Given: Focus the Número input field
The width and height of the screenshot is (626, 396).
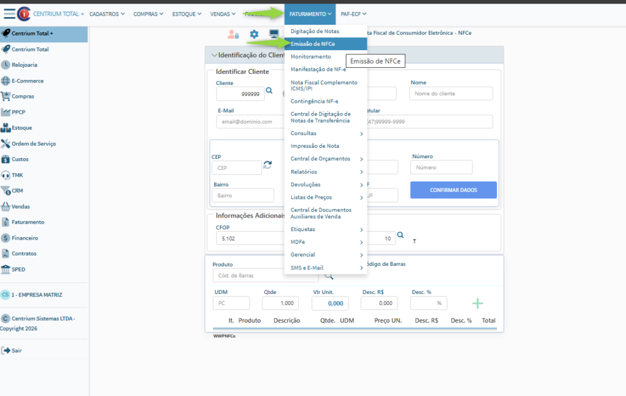Looking at the screenshot, I should click(441, 167).
